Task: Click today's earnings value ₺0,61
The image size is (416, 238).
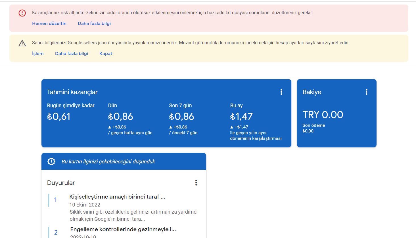Action: (58, 116)
